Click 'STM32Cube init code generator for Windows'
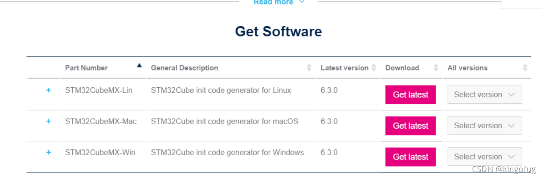This screenshot has height=178, width=542. click(x=227, y=152)
